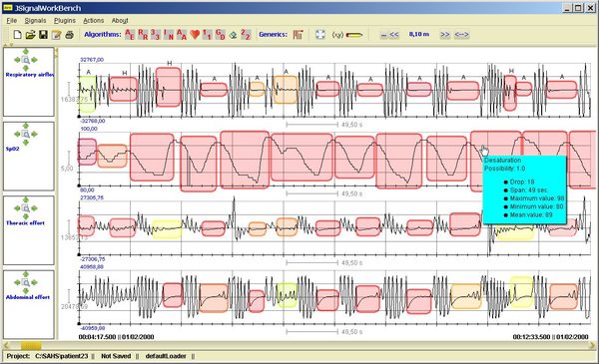Click the orange mark in the SpO2 signal
Image resolution: width=599 pixels, height=364 pixels.
point(112,156)
